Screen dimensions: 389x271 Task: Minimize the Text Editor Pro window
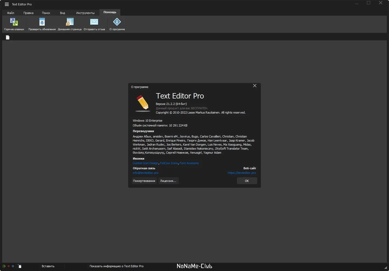(x=357, y=3)
